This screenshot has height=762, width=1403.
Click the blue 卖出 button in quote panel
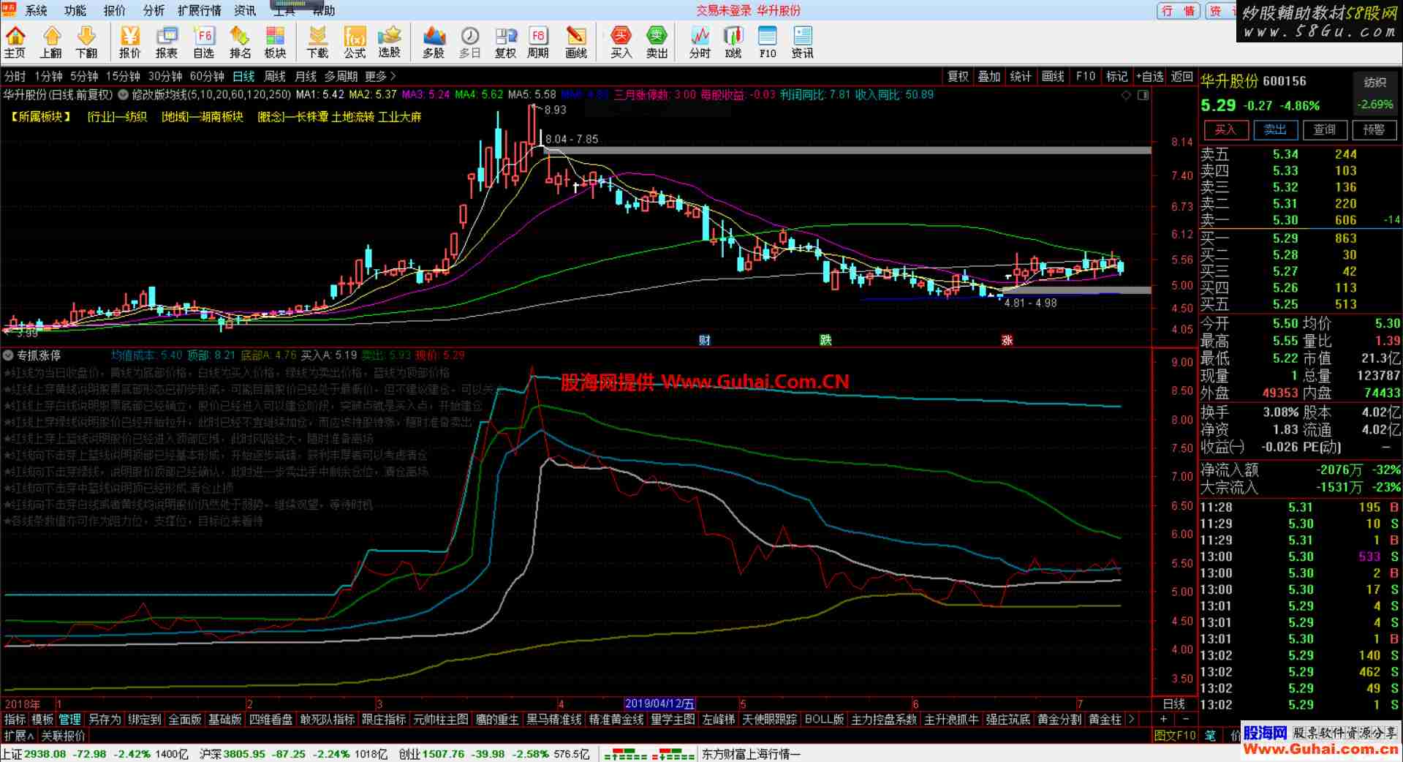click(x=1275, y=129)
